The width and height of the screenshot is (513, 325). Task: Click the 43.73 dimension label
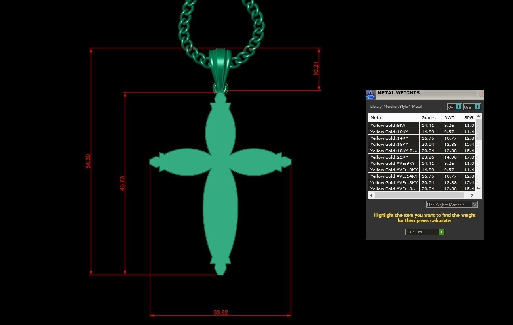[x=122, y=184]
